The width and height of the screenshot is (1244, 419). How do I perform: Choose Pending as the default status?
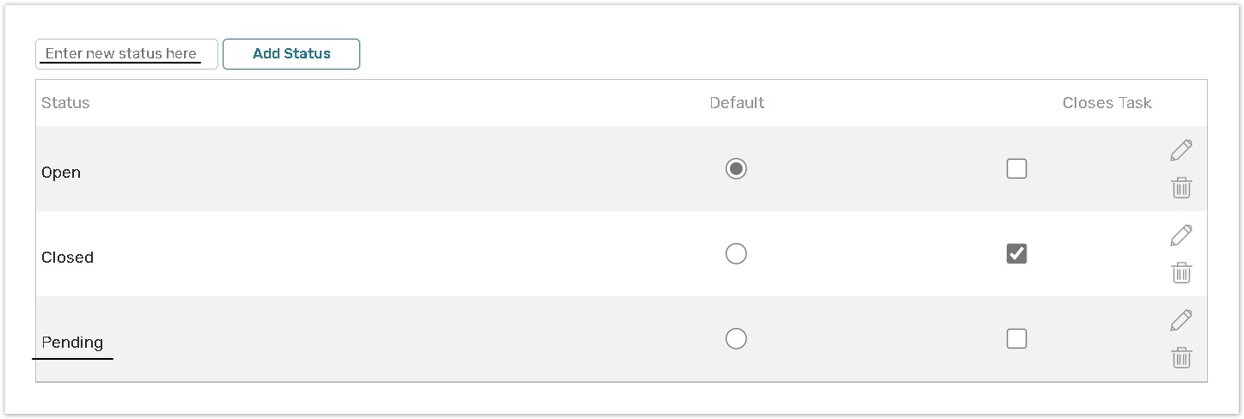(x=736, y=339)
